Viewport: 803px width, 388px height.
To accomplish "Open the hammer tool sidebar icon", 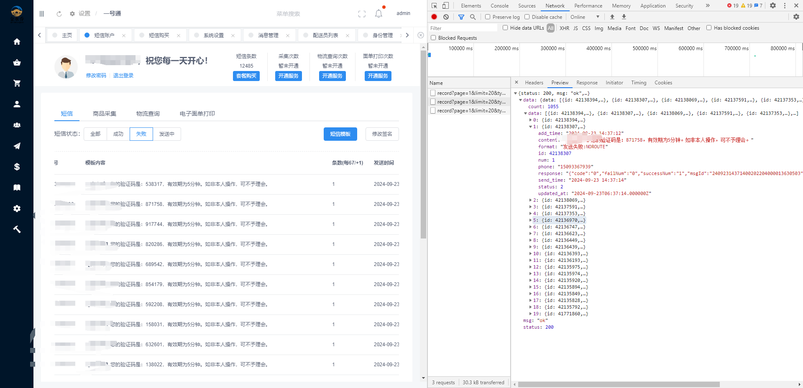I will coord(17,229).
